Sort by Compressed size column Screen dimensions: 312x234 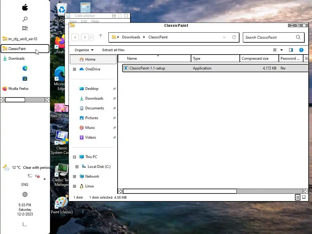(259, 58)
